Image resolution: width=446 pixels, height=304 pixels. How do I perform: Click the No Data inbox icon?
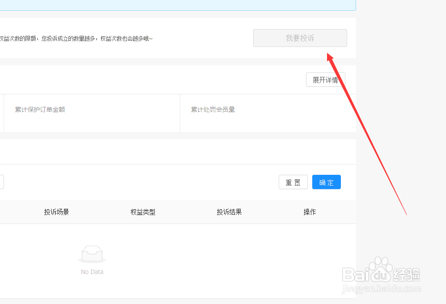(92, 253)
